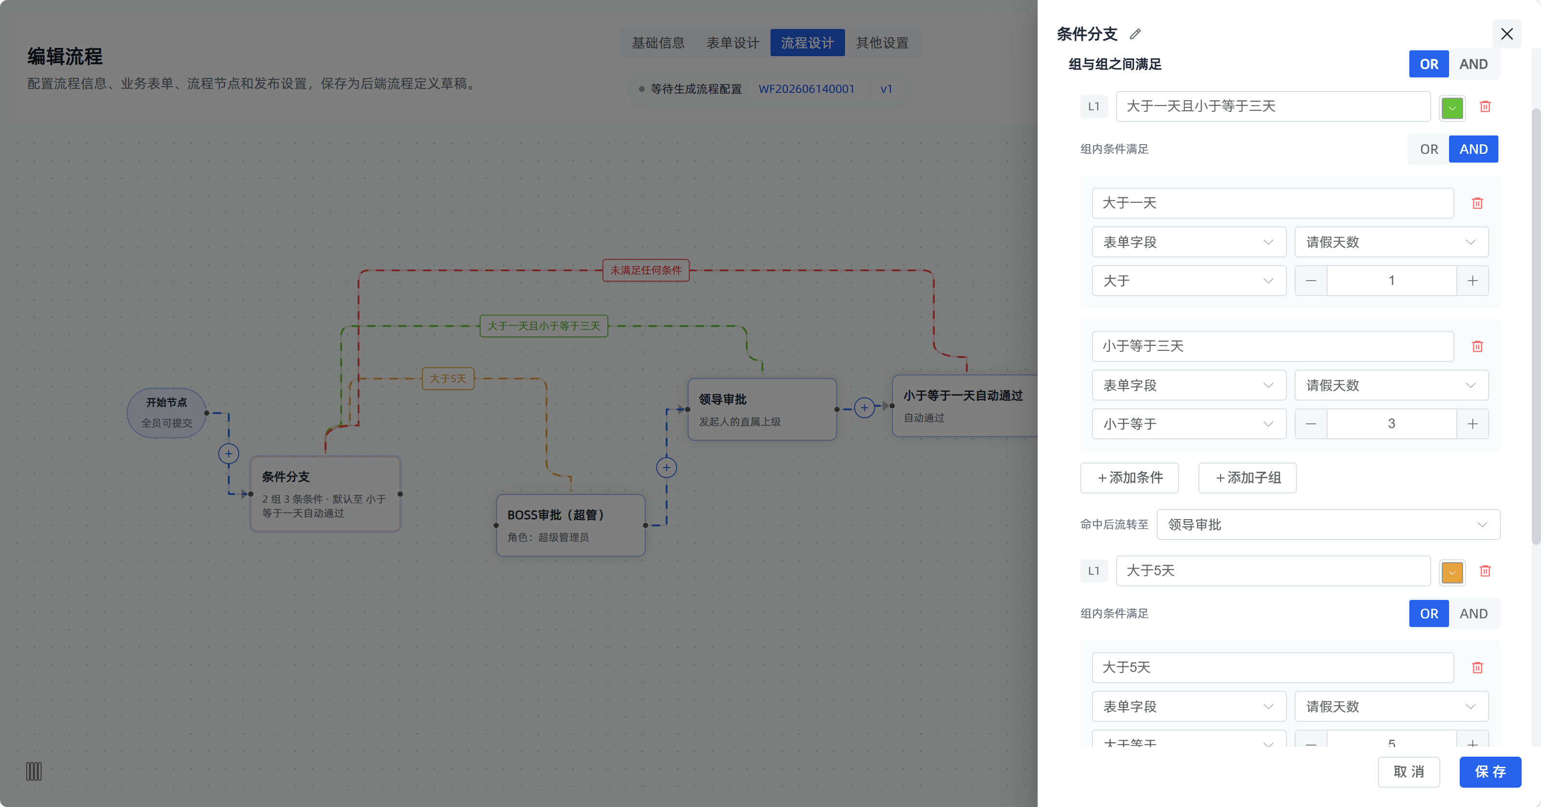1541x807 pixels.
Task: Focus the 小于等于三天 condition name field
Action: 1272,346
